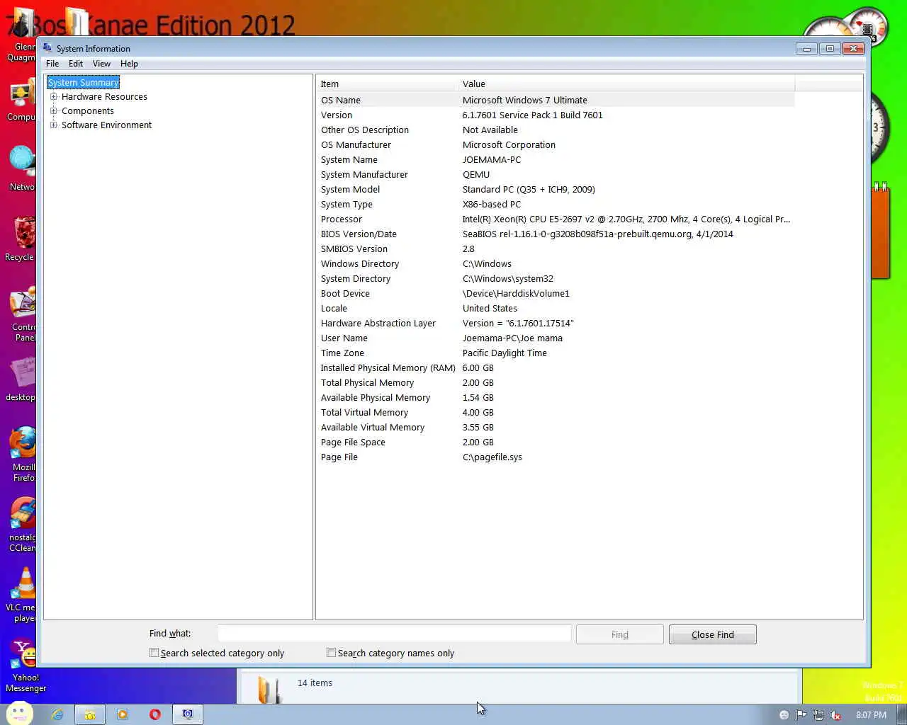Image resolution: width=907 pixels, height=725 pixels.
Task: Click the JOEMAMA-PC system name value
Action: point(492,159)
